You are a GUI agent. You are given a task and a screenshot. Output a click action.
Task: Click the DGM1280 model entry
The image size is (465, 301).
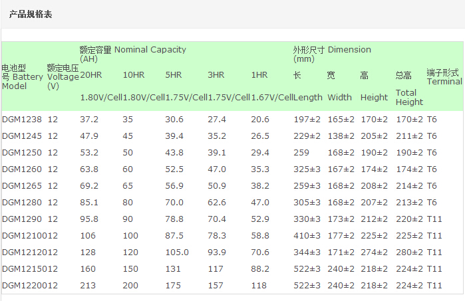click(x=22, y=203)
